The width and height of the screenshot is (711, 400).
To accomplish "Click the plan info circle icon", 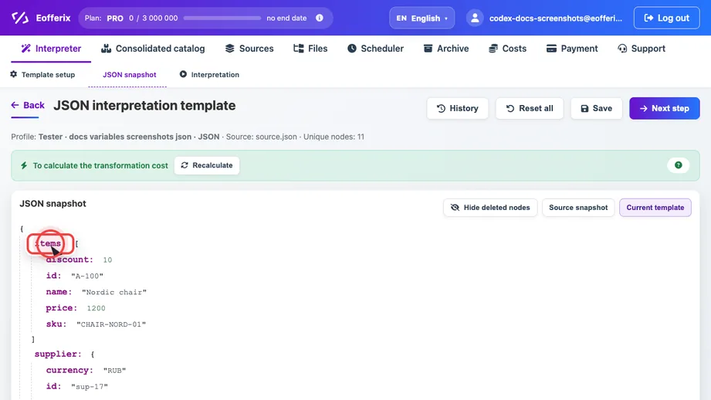I will tap(320, 18).
